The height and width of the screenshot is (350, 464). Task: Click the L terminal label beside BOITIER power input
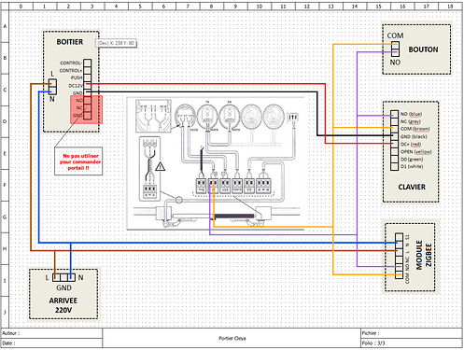(x=52, y=74)
